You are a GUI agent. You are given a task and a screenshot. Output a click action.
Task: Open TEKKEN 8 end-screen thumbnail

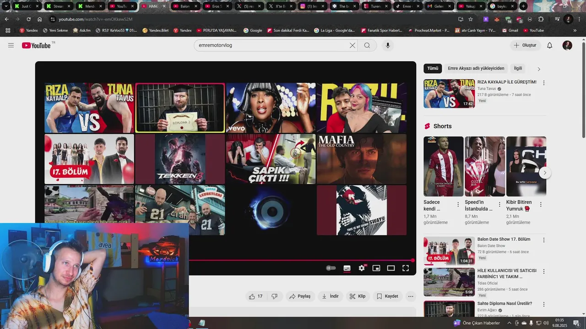pyautogui.click(x=180, y=159)
